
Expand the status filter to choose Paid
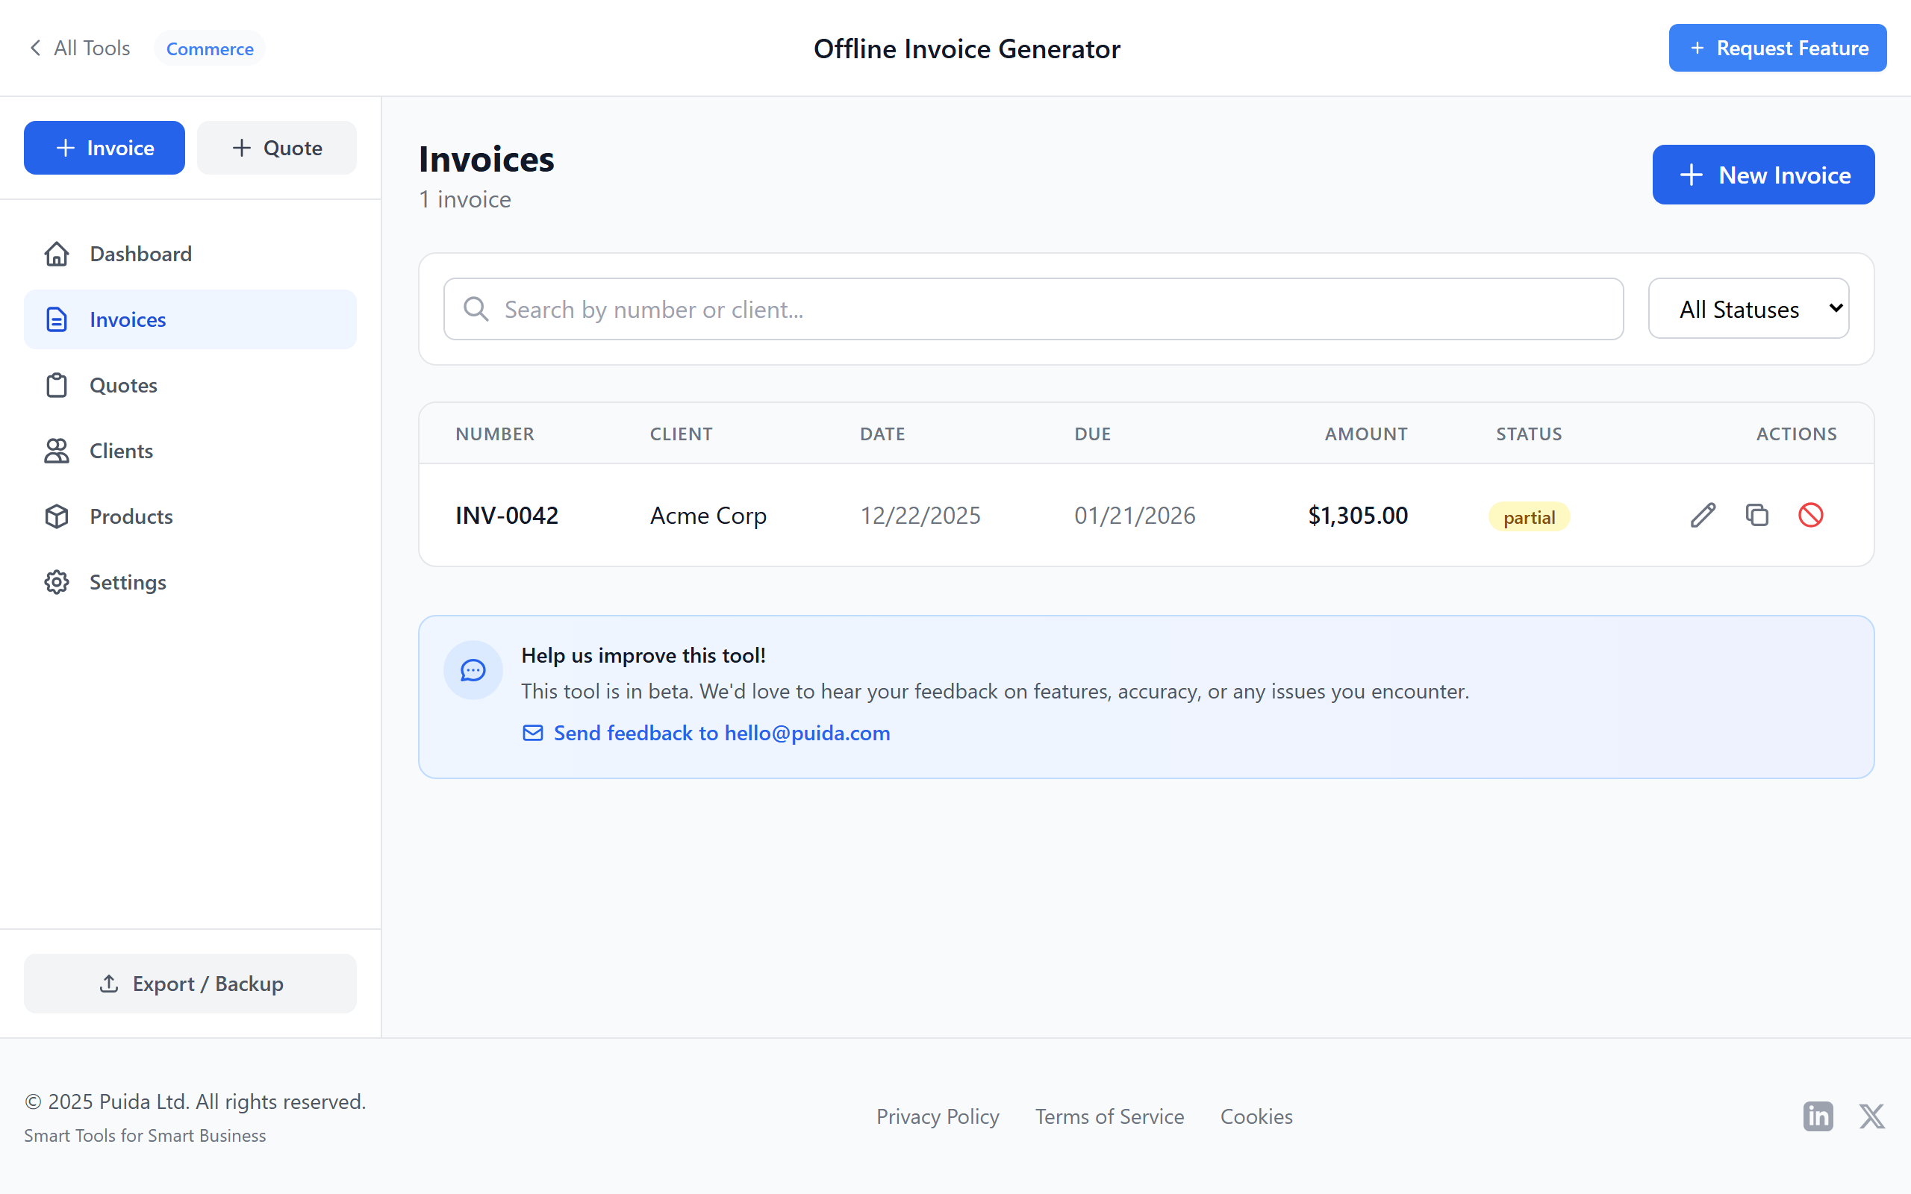point(1748,308)
